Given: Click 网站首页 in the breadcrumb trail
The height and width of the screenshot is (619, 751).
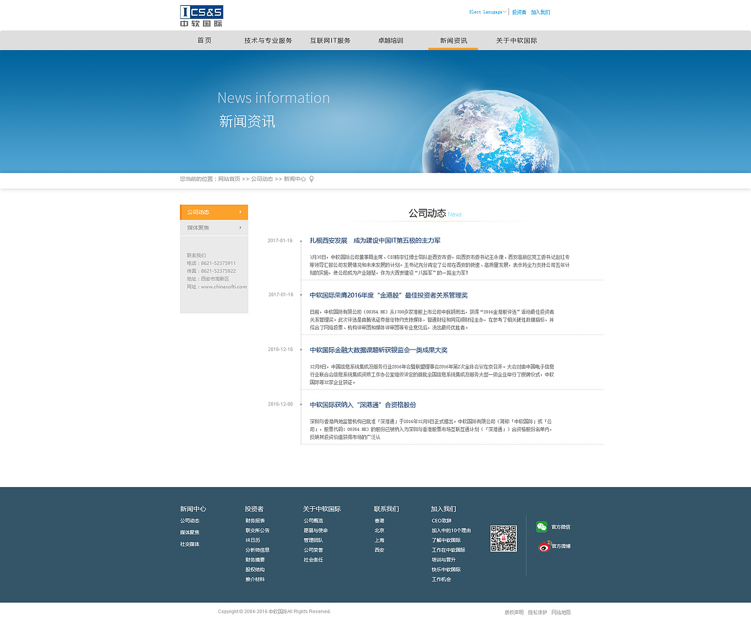Looking at the screenshot, I should (228, 179).
